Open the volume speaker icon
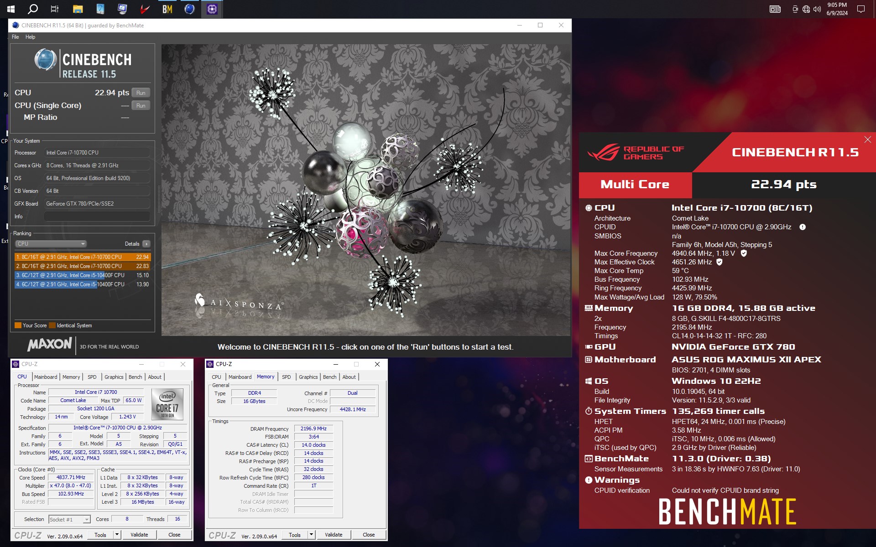The width and height of the screenshot is (876, 547). [x=817, y=9]
